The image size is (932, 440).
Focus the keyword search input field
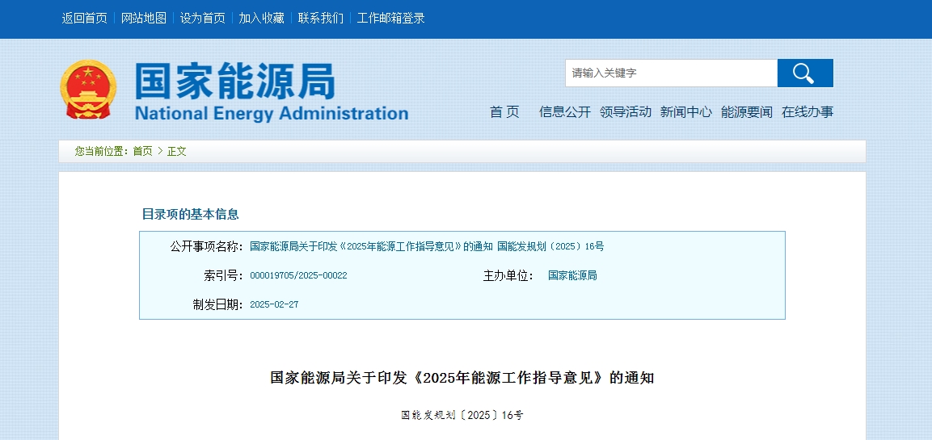point(670,73)
